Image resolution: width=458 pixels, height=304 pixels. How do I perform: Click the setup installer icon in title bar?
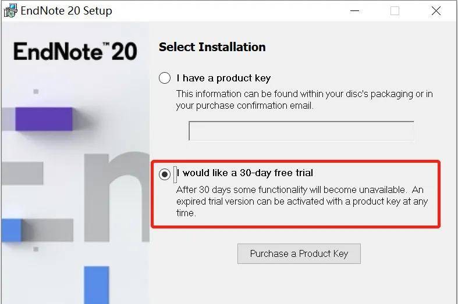click(10, 10)
